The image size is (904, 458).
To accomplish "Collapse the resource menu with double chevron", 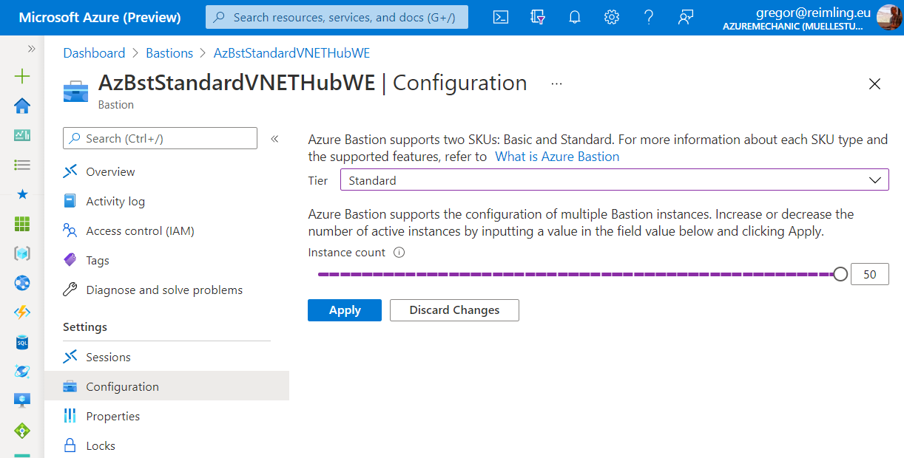I will click(x=274, y=138).
